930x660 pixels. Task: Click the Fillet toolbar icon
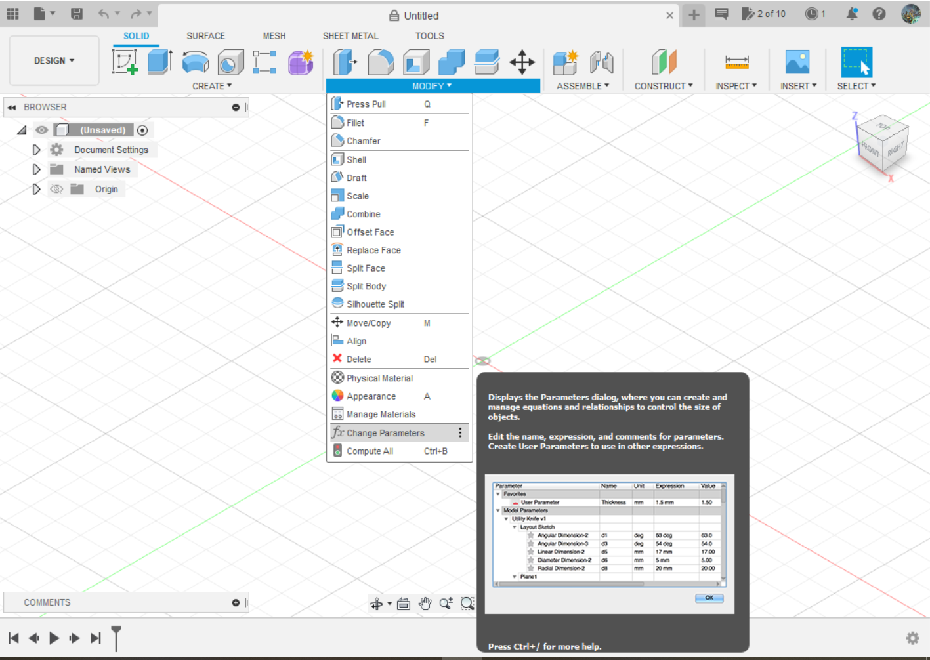tap(381, 62)
